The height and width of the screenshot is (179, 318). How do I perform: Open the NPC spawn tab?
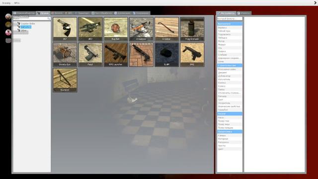(69, 13)
